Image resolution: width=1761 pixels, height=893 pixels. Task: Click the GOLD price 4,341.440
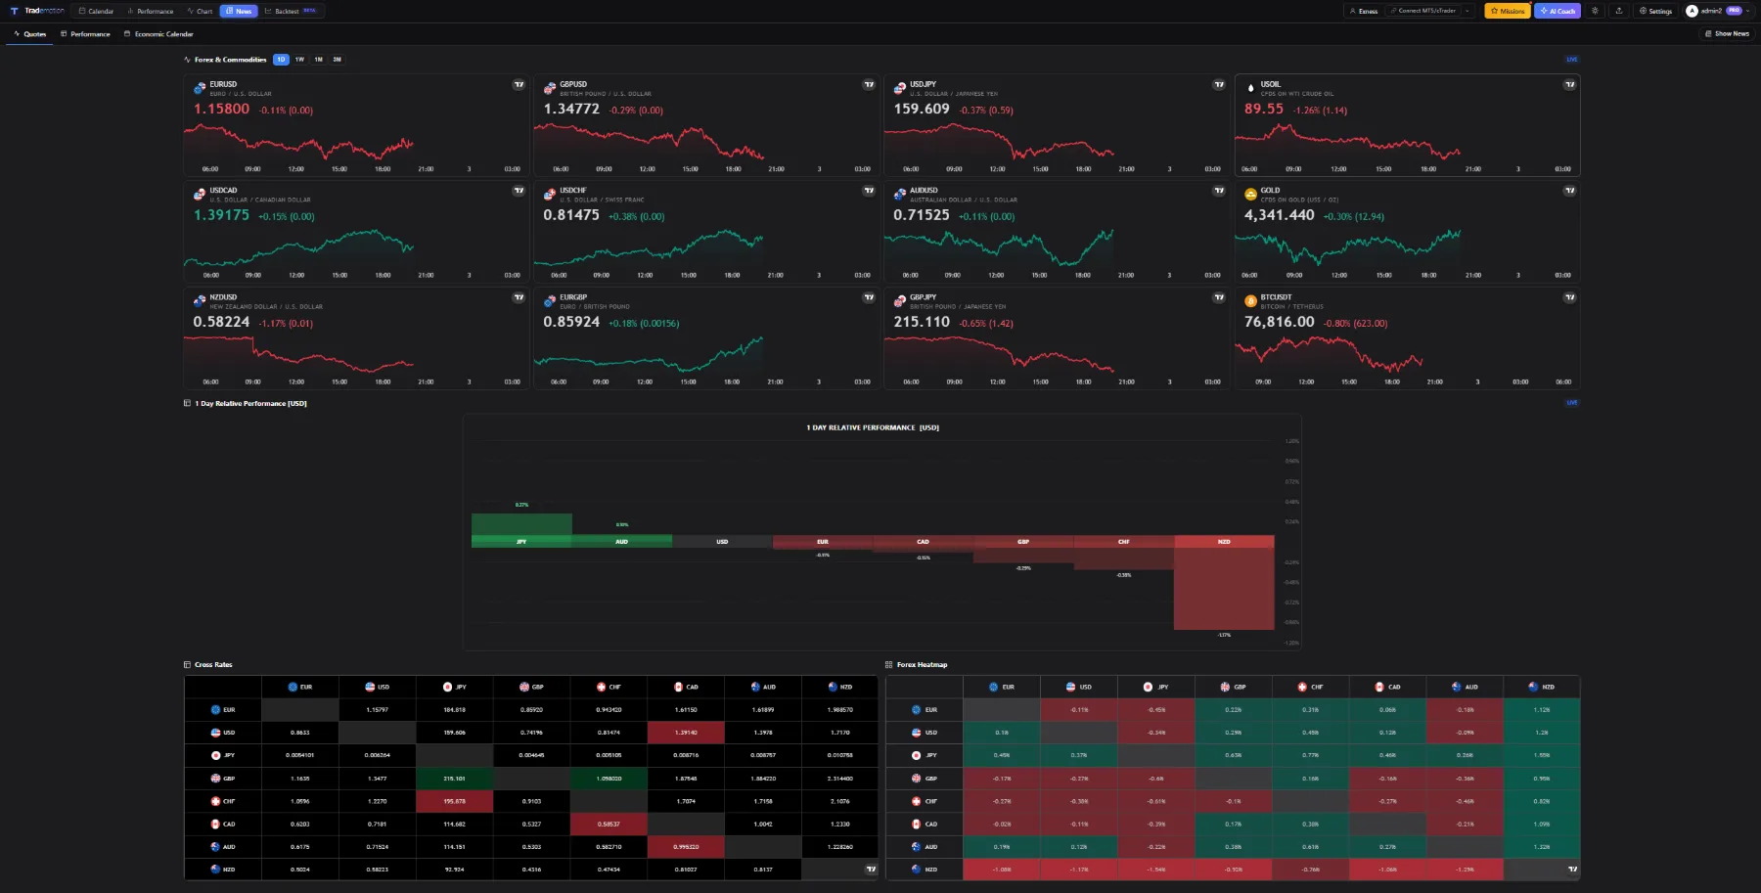[x=1279, y=215]
